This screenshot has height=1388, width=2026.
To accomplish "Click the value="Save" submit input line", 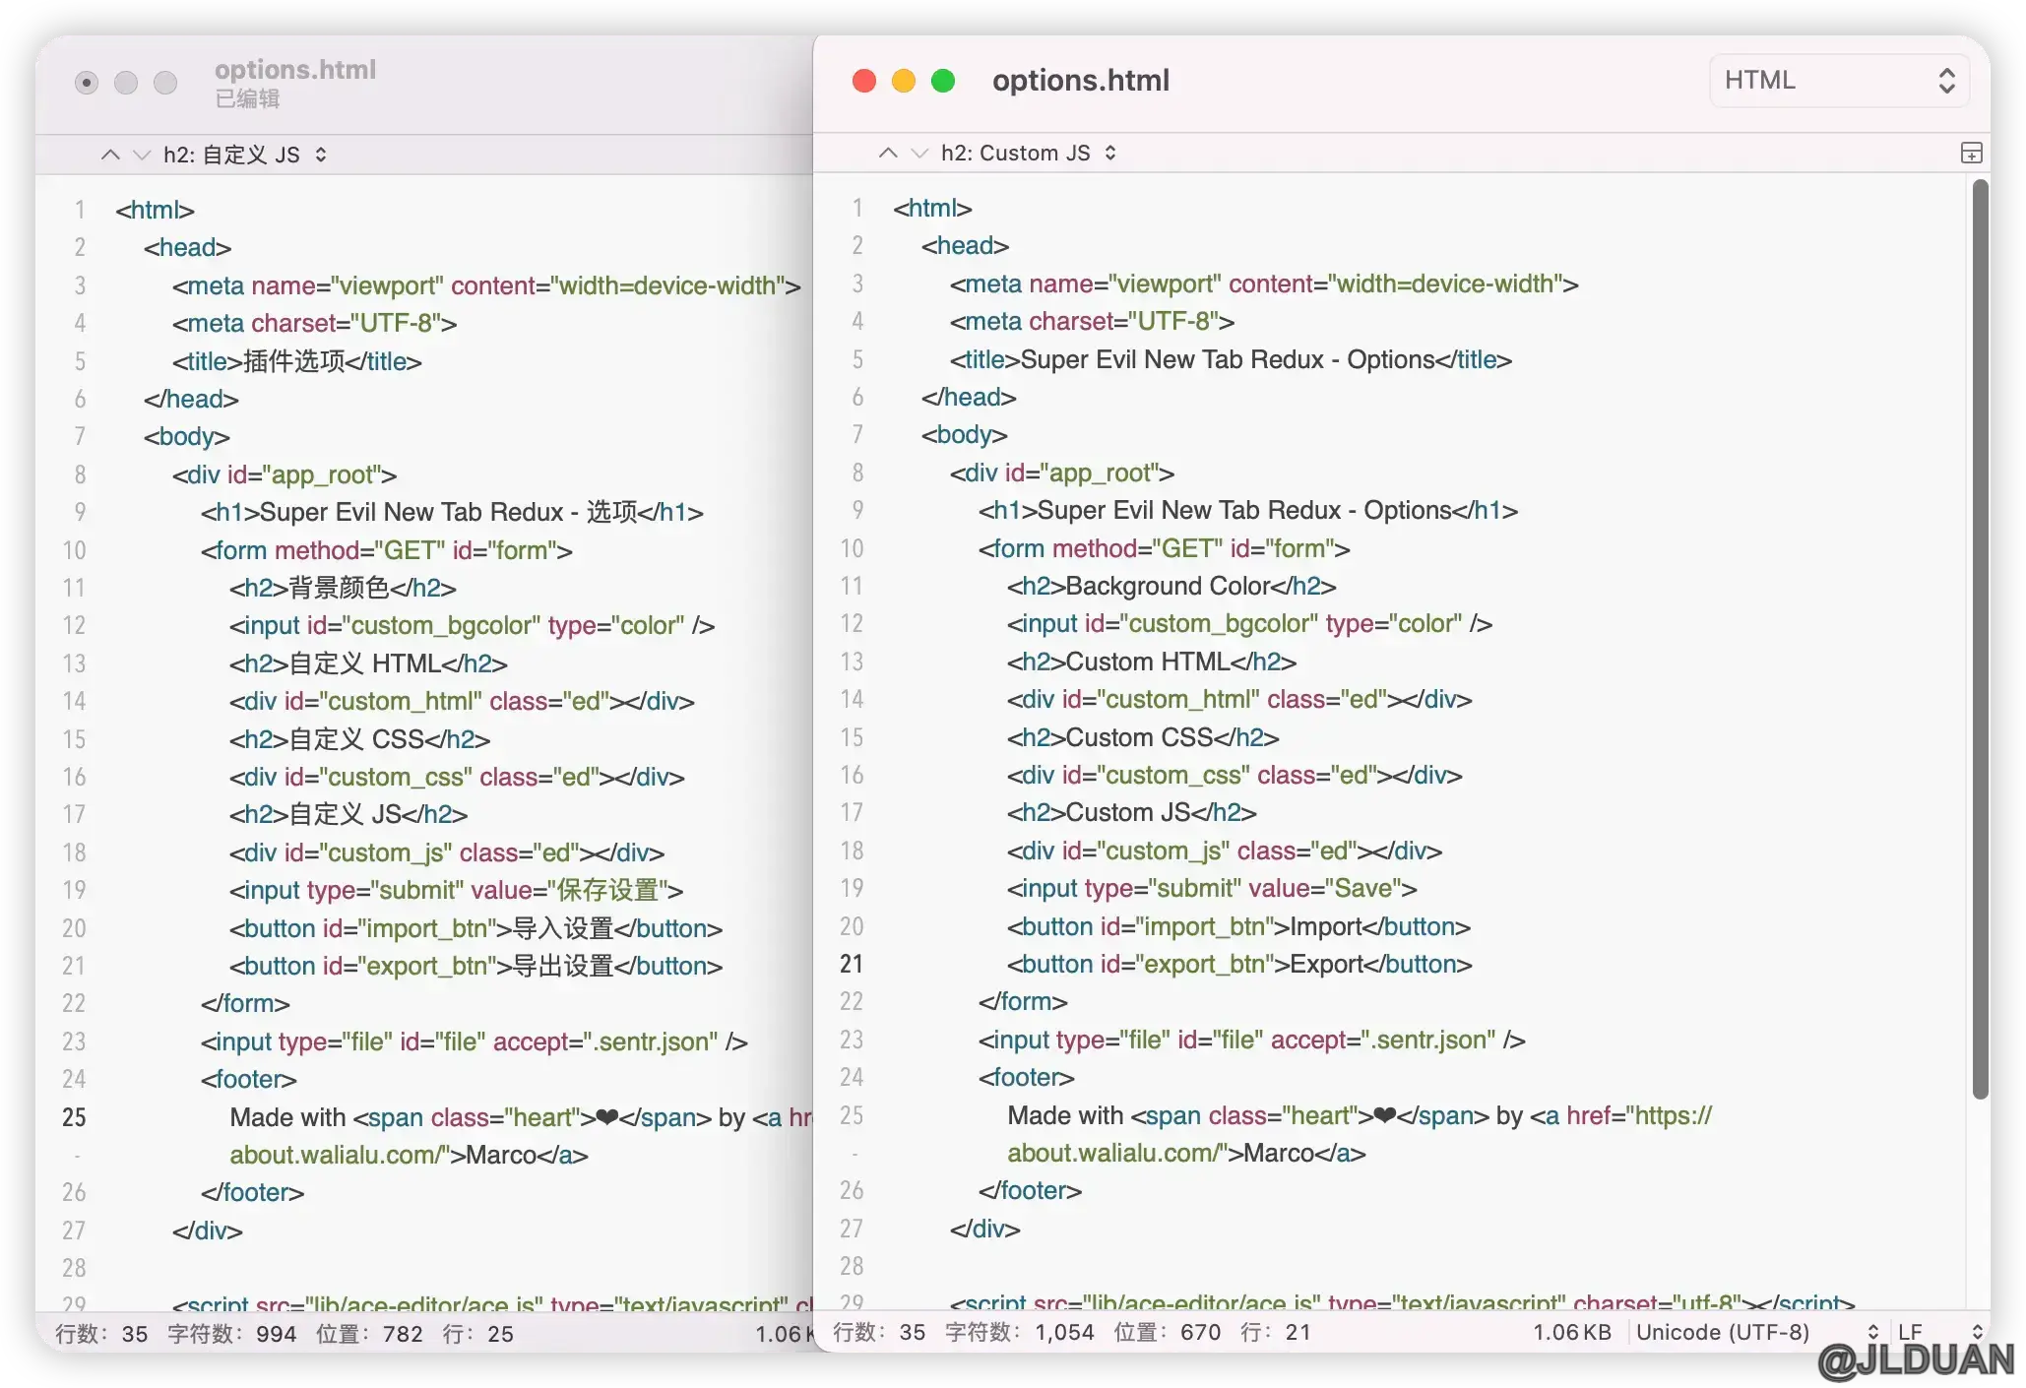I will point(1212,888).
